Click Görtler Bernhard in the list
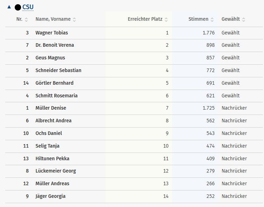The height and width of the screenshot is (207, 264). point(54,83)
